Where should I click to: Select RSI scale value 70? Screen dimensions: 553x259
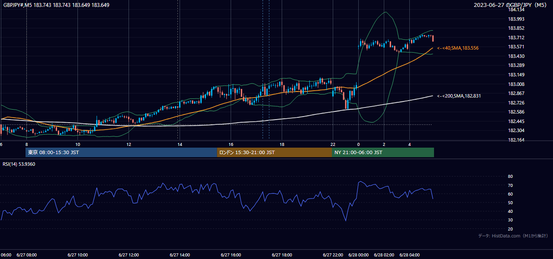pyautogui.click(x=510, y=185)
